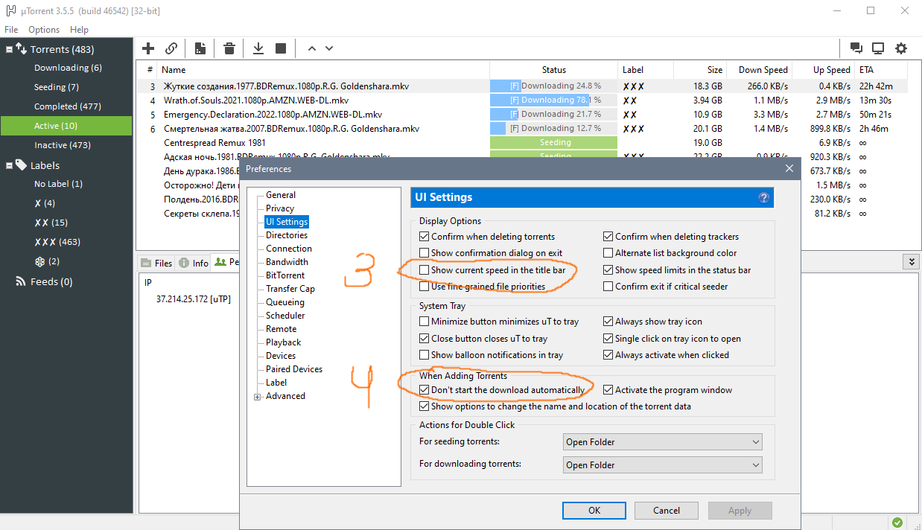This screenshot has height=530, width=922.
Task: Click Add Torrent from URL link icon
Action: [x=171, y=48]
